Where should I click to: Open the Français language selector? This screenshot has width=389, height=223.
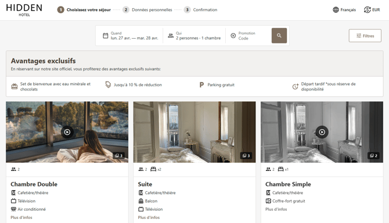click(344, 10)
